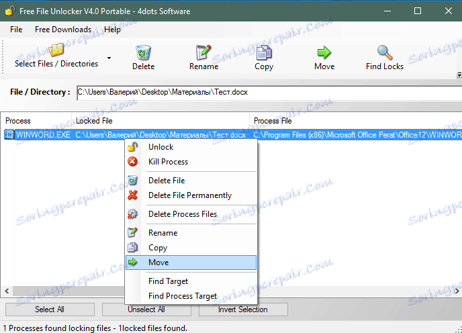Expand the toolbar overflow arrow

point(459,75)
